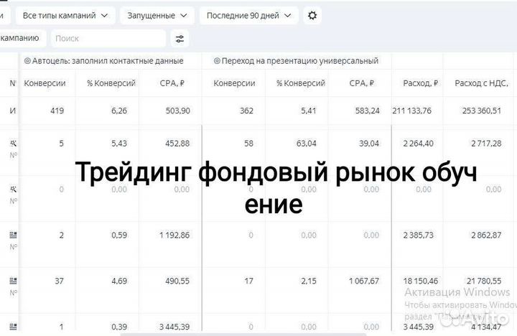Click the conversions value '37'

[x=60, y=281]
